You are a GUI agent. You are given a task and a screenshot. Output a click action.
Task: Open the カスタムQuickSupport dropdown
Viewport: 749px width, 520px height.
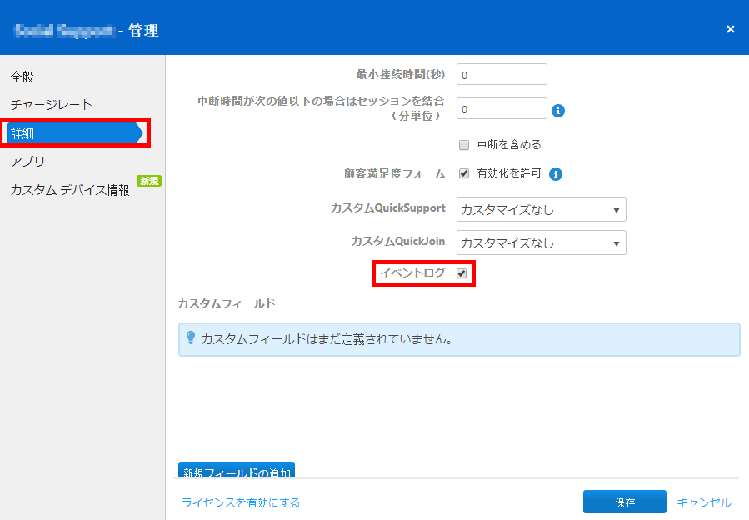click(542, 209)
